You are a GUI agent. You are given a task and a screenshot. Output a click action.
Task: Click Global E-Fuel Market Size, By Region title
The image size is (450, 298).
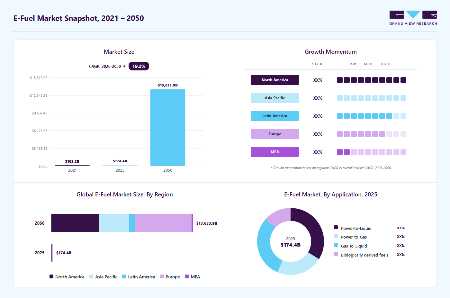pos(125,194)
